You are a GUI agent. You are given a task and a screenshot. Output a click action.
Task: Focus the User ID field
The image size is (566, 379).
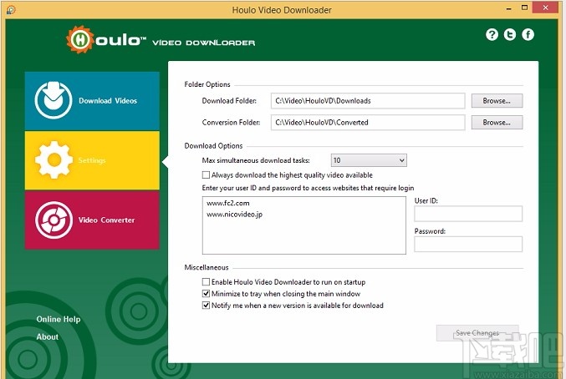coord(468,214)
